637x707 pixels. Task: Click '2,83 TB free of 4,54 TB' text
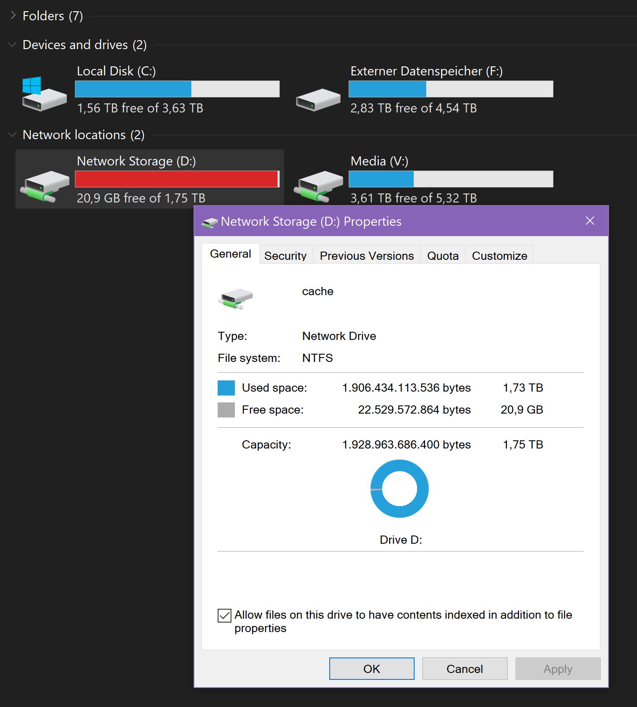[414, 108]
